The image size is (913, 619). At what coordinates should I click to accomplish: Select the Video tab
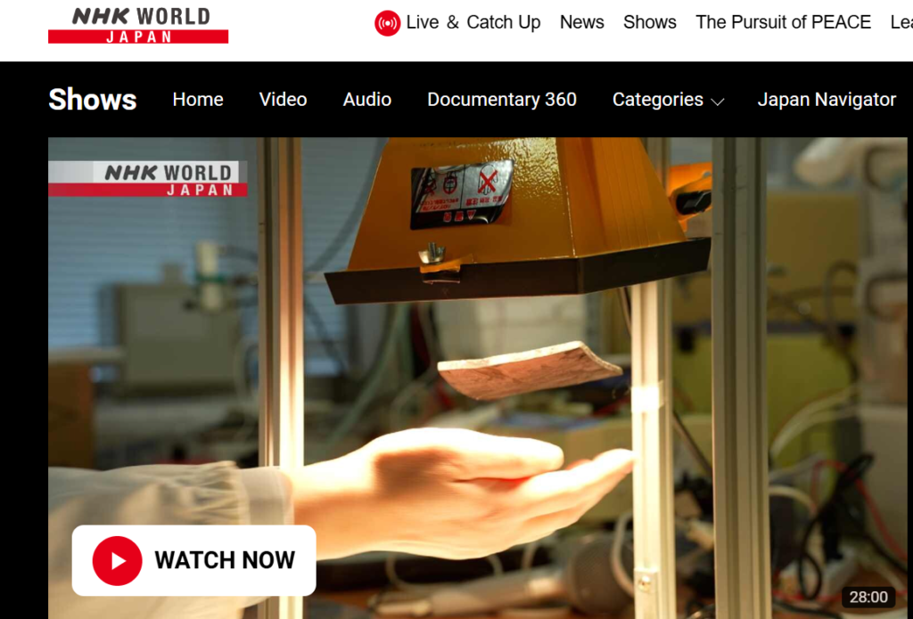point(283,100)
